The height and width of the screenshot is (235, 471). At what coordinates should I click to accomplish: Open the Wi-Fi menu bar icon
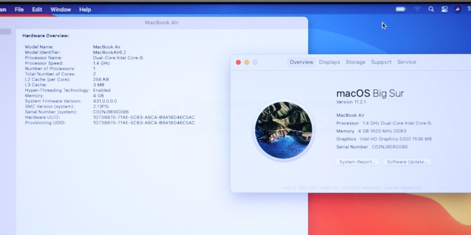(x=417, y=9)
